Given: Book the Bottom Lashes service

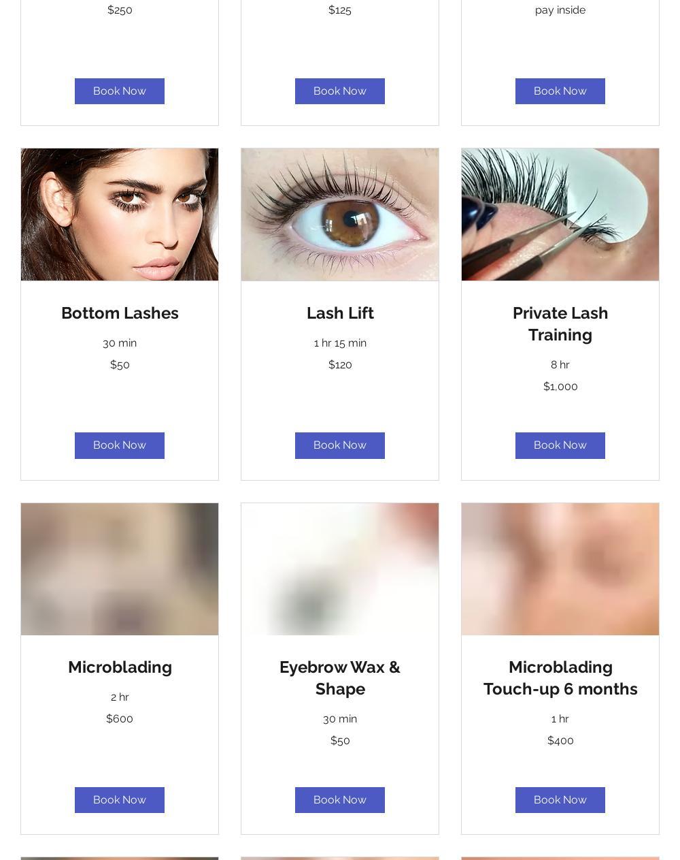Looking at the screenshot, I should 120,445.
